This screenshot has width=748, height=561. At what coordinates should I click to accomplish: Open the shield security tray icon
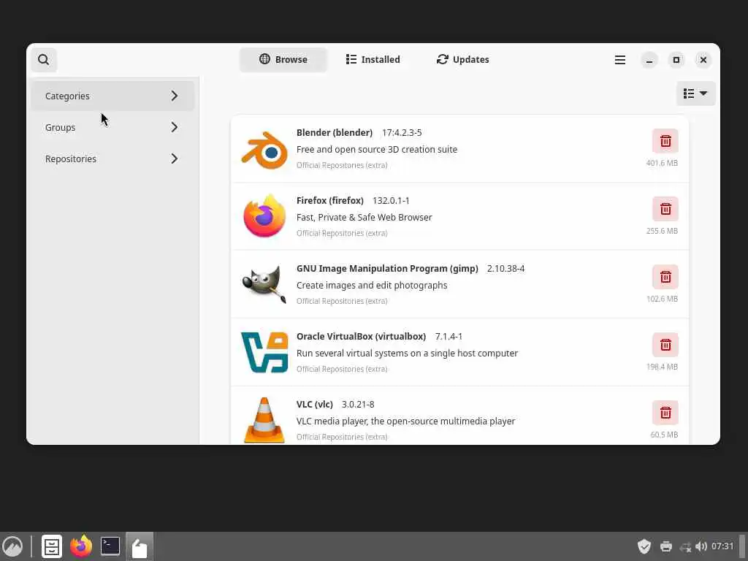click(x=644, y=546)
